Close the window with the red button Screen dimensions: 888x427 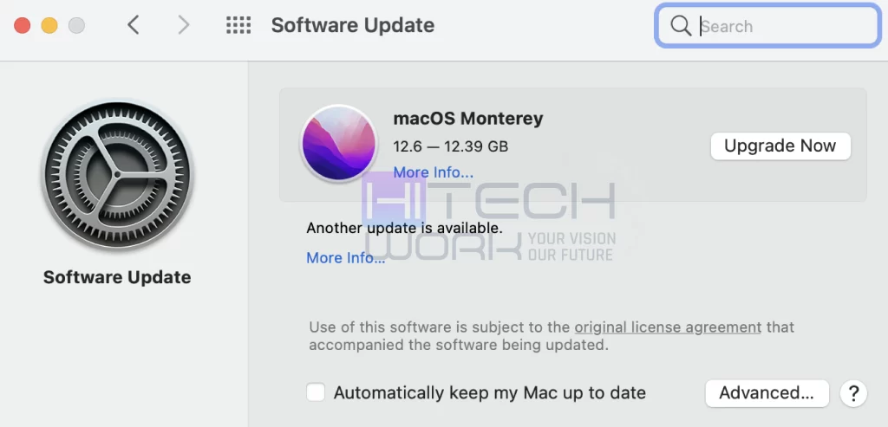tap(22, 25)
